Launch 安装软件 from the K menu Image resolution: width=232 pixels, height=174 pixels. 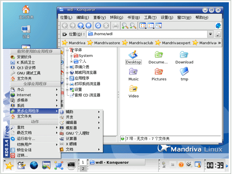tap(35, 57)
